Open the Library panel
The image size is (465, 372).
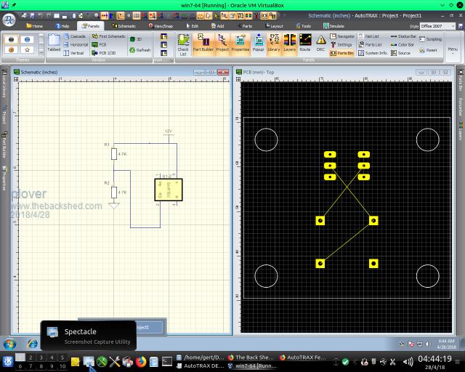tap(274, 44)
